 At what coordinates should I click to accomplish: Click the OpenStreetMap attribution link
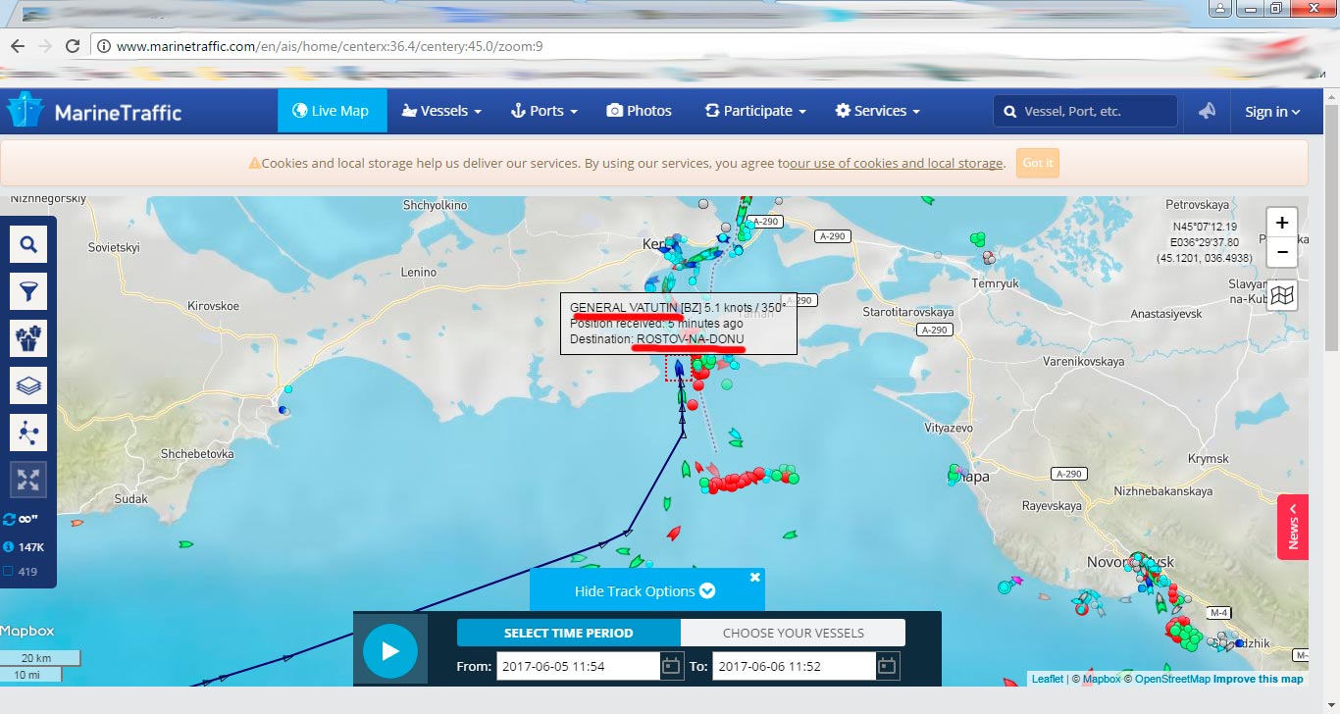(x=1172, y=679)
